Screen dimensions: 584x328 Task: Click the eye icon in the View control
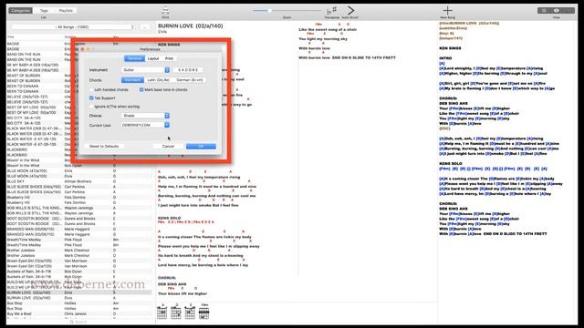click(556, 11)
